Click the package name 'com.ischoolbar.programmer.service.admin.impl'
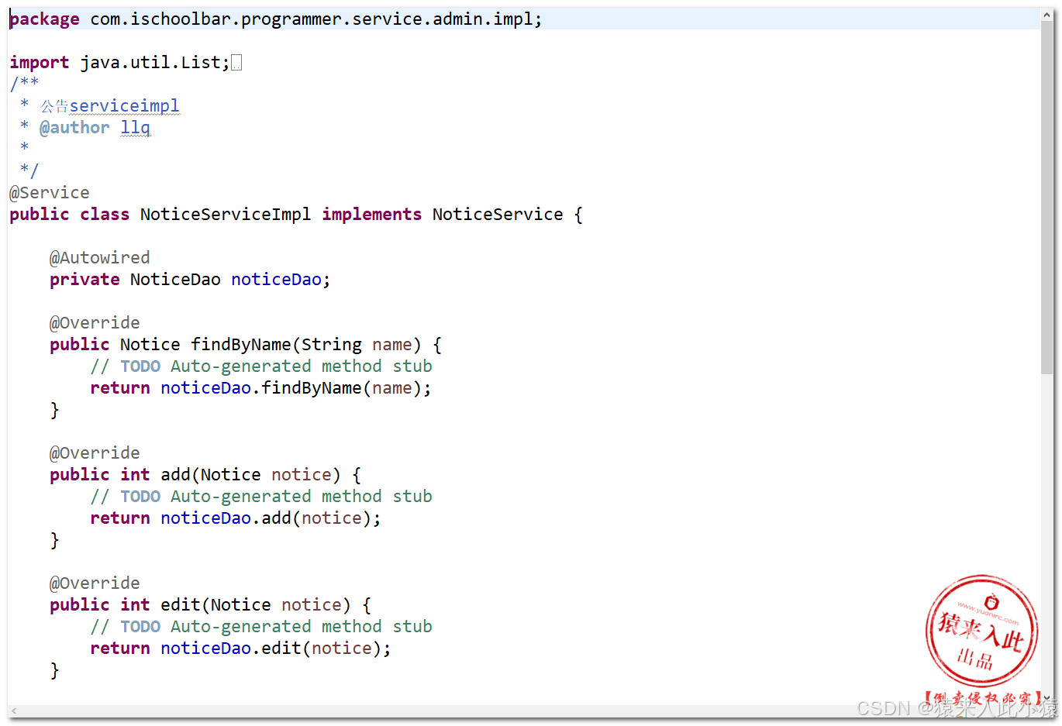The width and height of the screenshot is (1062, 726). coord(312,19)
